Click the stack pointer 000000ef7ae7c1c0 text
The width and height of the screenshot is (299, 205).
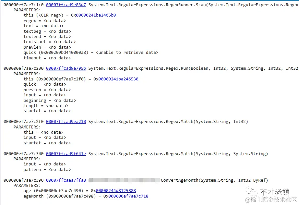23,5
